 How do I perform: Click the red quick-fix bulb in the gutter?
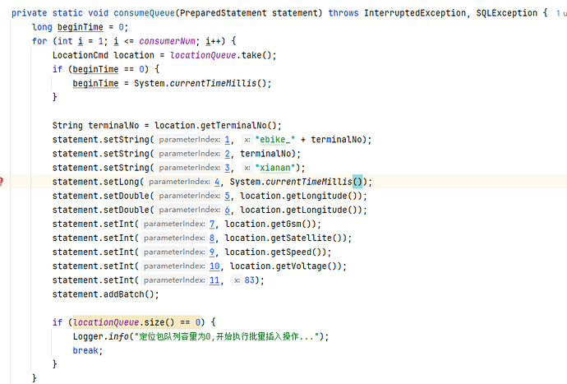2,182
